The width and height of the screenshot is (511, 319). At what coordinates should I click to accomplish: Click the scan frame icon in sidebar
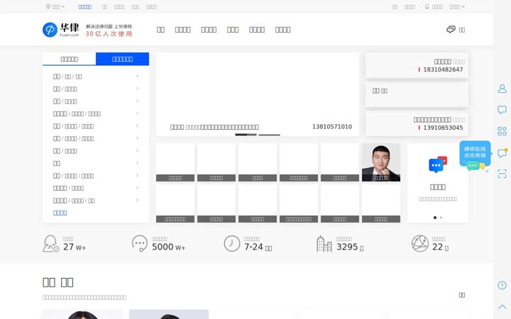[502, 174]
